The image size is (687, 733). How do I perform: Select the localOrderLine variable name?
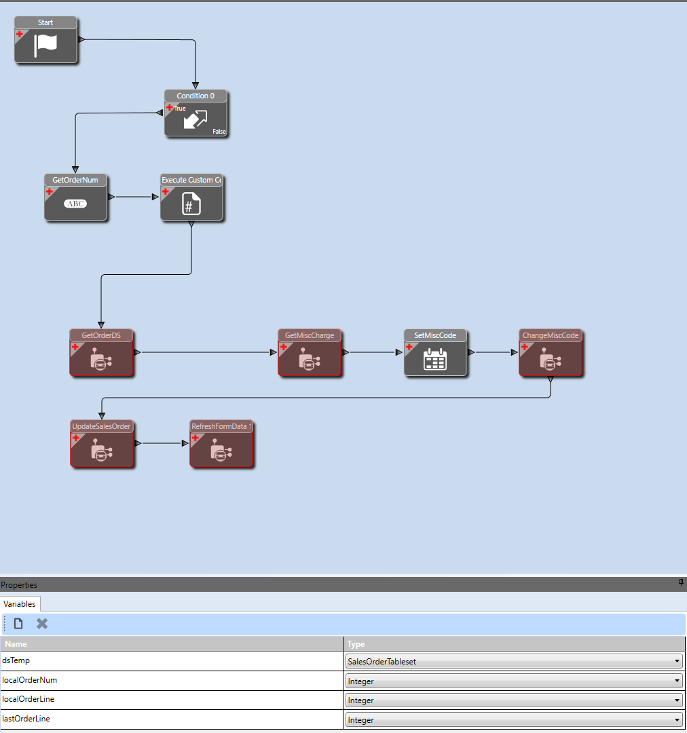[28, 699]
